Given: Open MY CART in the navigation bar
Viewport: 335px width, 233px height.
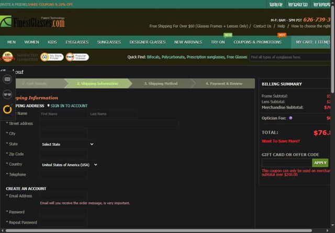Looking at the screenshot, I should tap(311, 42).
